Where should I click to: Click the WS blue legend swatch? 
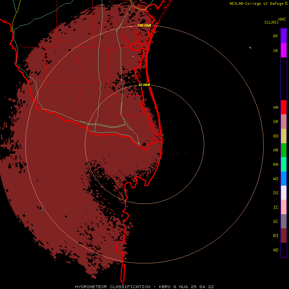pos(284,179)
